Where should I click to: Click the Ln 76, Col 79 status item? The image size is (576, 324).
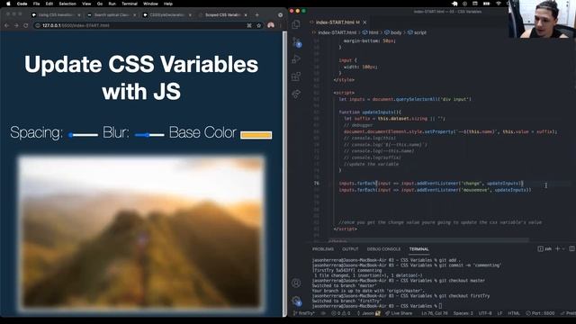point(434,313)
